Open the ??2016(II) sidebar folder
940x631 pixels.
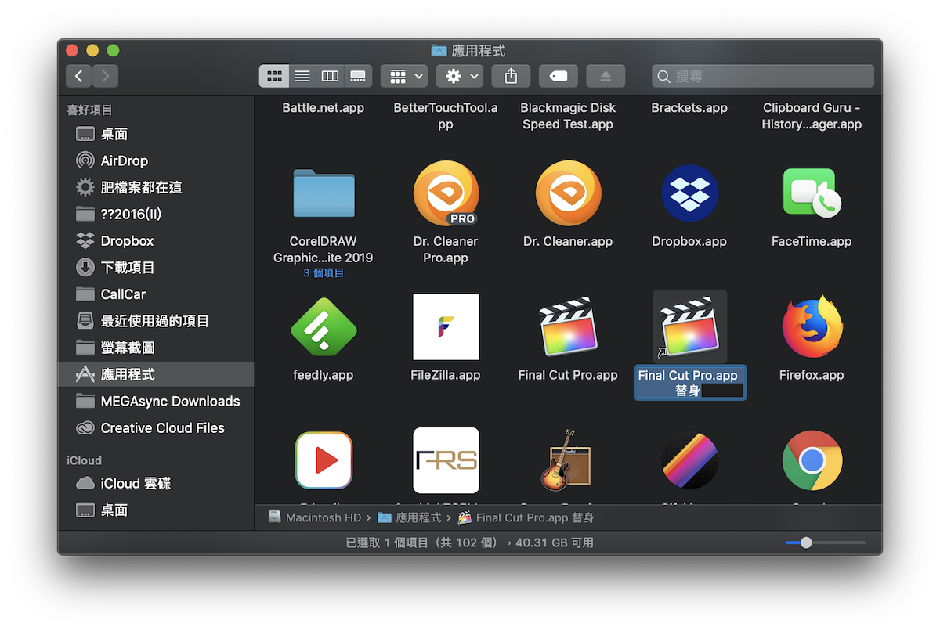point(156,215)
